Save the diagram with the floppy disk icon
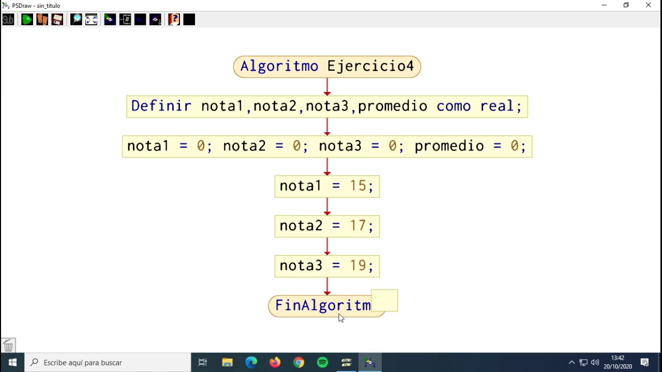 pyautogui.click(x=57, y=20)
